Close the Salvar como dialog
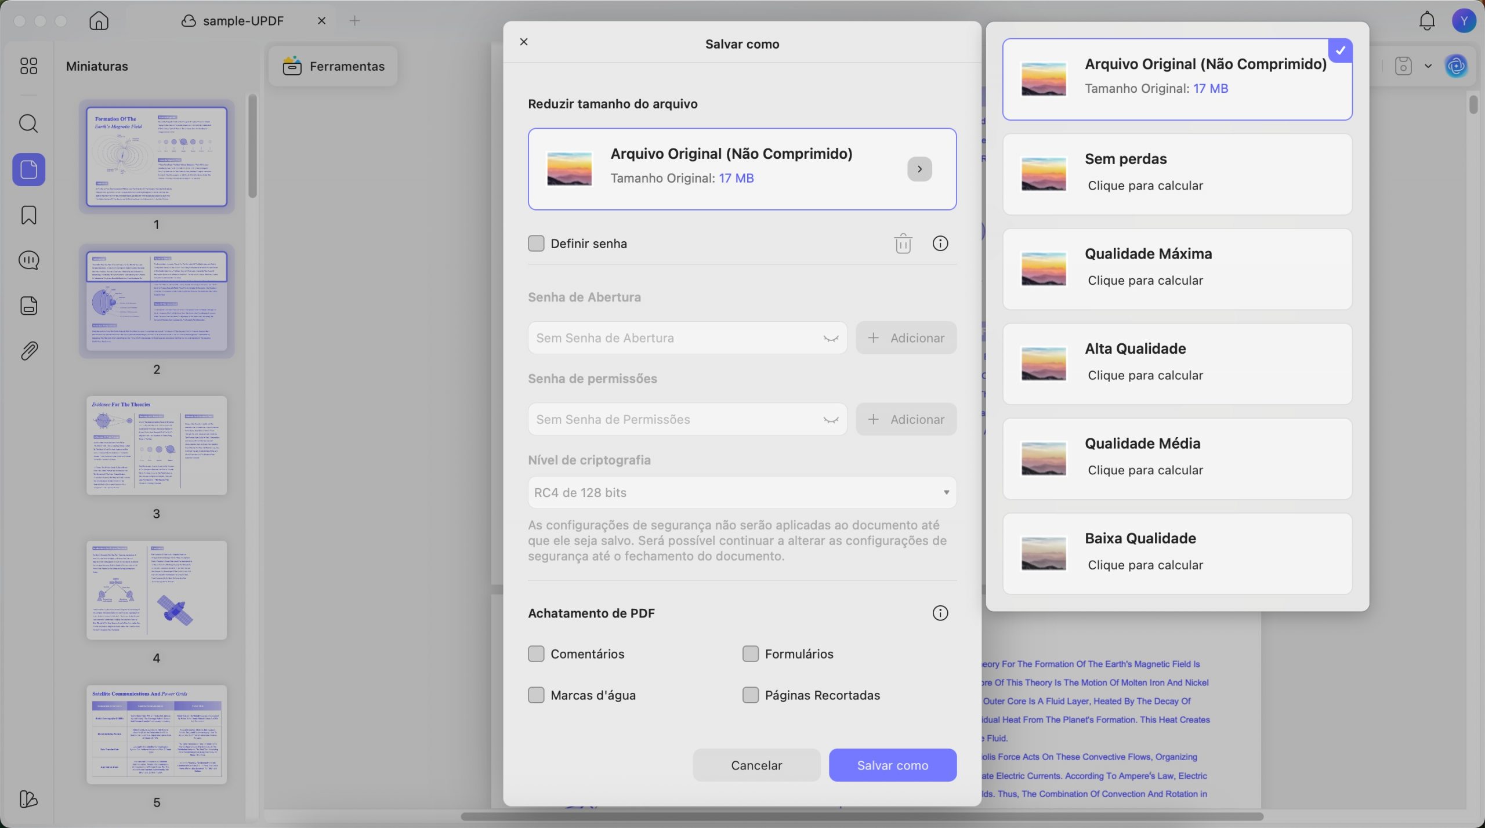The height and width of the screenshot is (828, 1485). pyautogui.click(x=524, y=42)
